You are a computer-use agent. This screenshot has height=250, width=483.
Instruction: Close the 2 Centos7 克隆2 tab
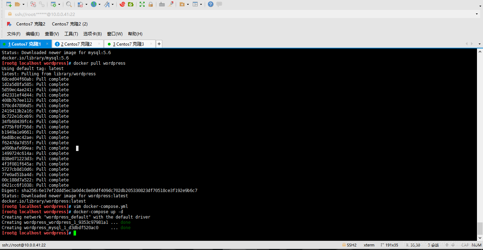click(99, 44)
